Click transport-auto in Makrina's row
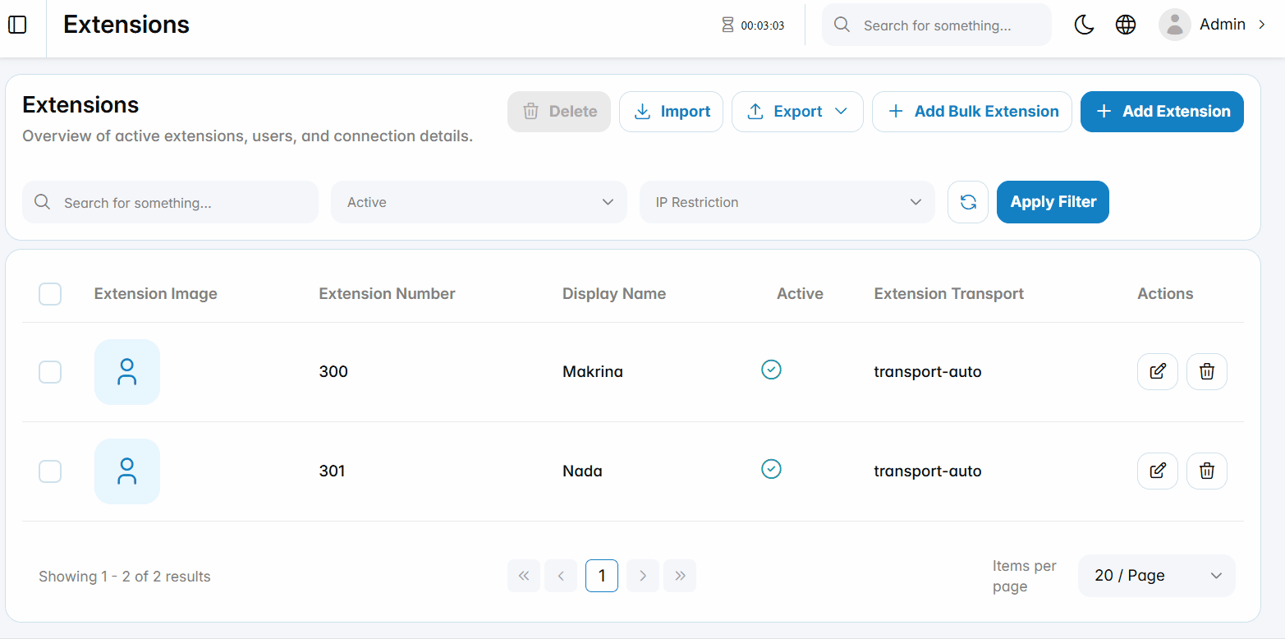The image size is (1285, 639). tap(928, 372)
